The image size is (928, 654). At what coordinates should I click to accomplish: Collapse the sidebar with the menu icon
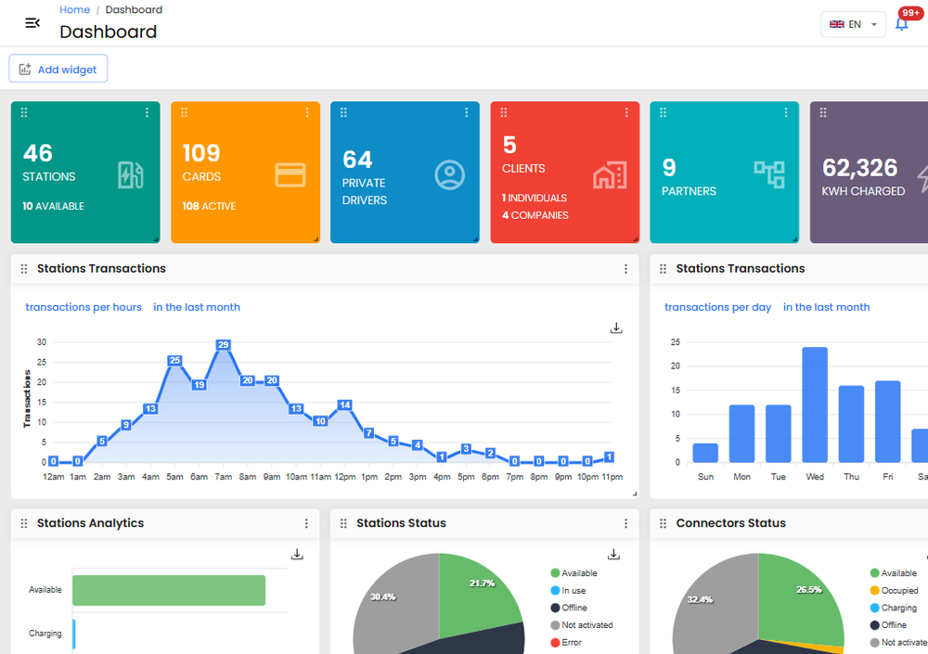point(32,23)
